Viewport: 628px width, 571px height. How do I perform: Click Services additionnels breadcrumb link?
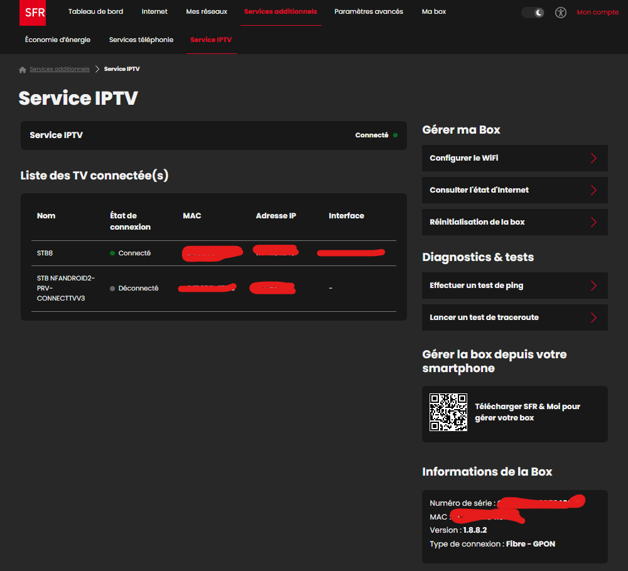pos(60,69)
